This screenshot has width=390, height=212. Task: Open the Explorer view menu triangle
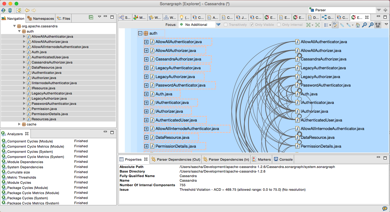click(x=386, y=24)
